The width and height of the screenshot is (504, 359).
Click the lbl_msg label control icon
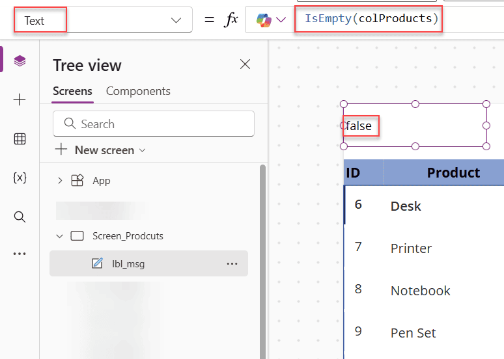pos(98,263)
